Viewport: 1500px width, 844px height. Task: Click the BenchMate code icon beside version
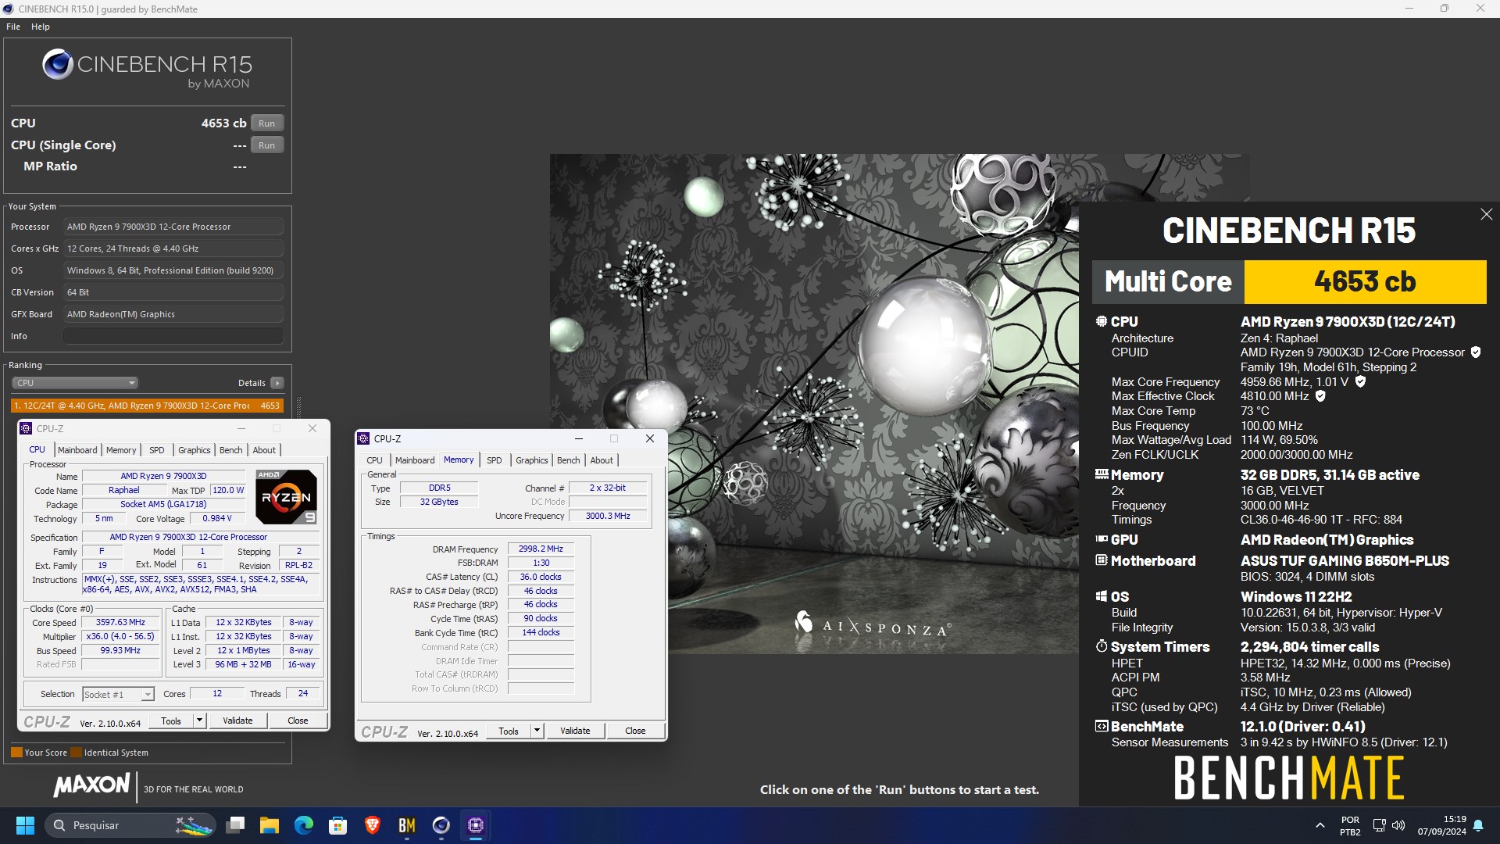(1102, 726)
